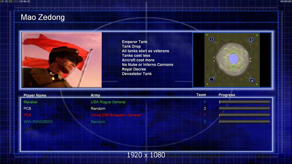Select the unnumbered start position on minimap
Screen dimensions: 292x164
tap(211, 80)
